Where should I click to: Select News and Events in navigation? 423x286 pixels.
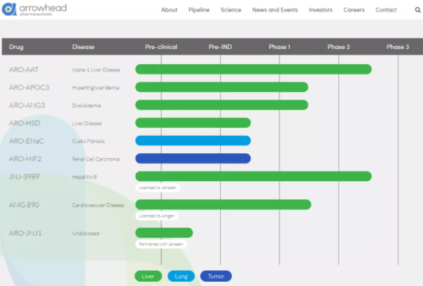(275, 10)
